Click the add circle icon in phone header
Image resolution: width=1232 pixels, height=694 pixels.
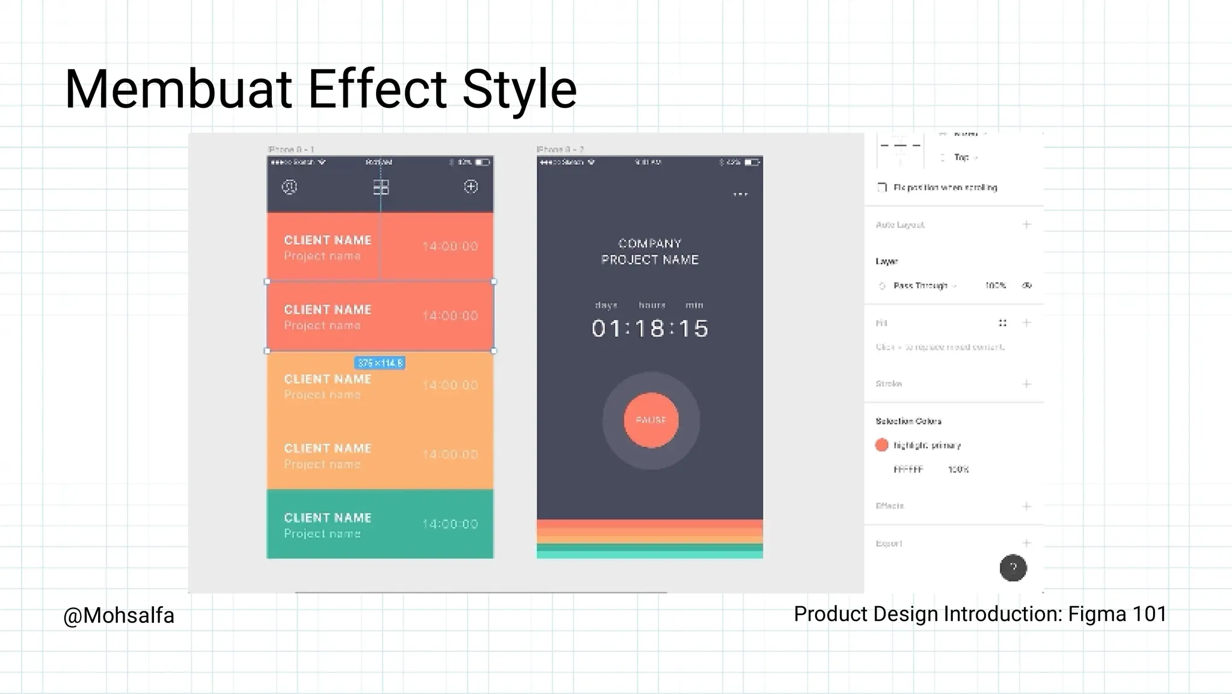point(471,187)
